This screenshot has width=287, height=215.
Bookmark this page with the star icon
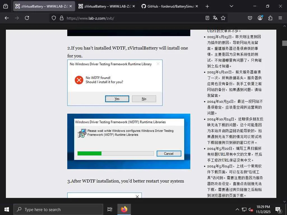point(223,18)
